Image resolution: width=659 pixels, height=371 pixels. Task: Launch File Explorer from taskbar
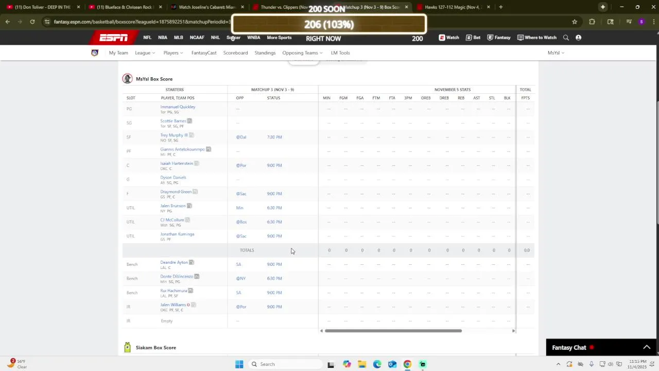[x=362, y=364]
